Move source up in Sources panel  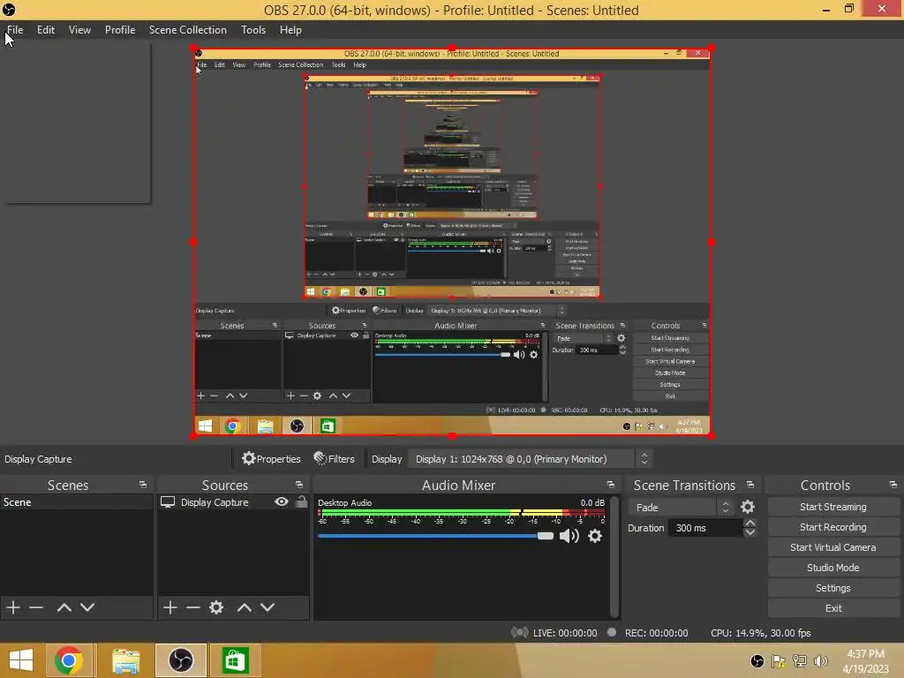click(245, 607)
